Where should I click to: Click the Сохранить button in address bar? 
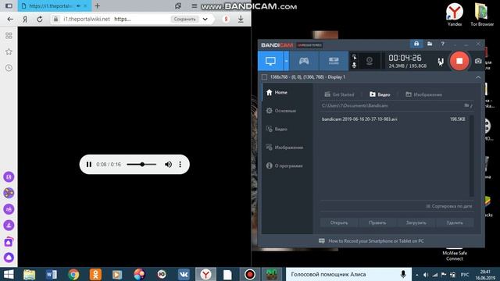(184, 19)
